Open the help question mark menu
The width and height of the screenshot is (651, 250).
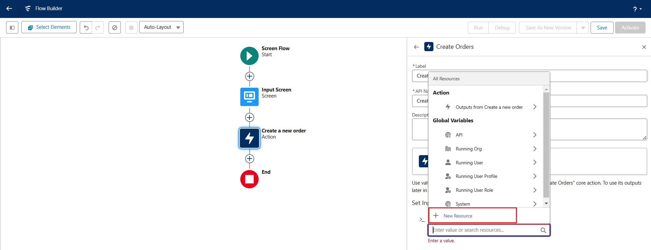tap(637, 9)
